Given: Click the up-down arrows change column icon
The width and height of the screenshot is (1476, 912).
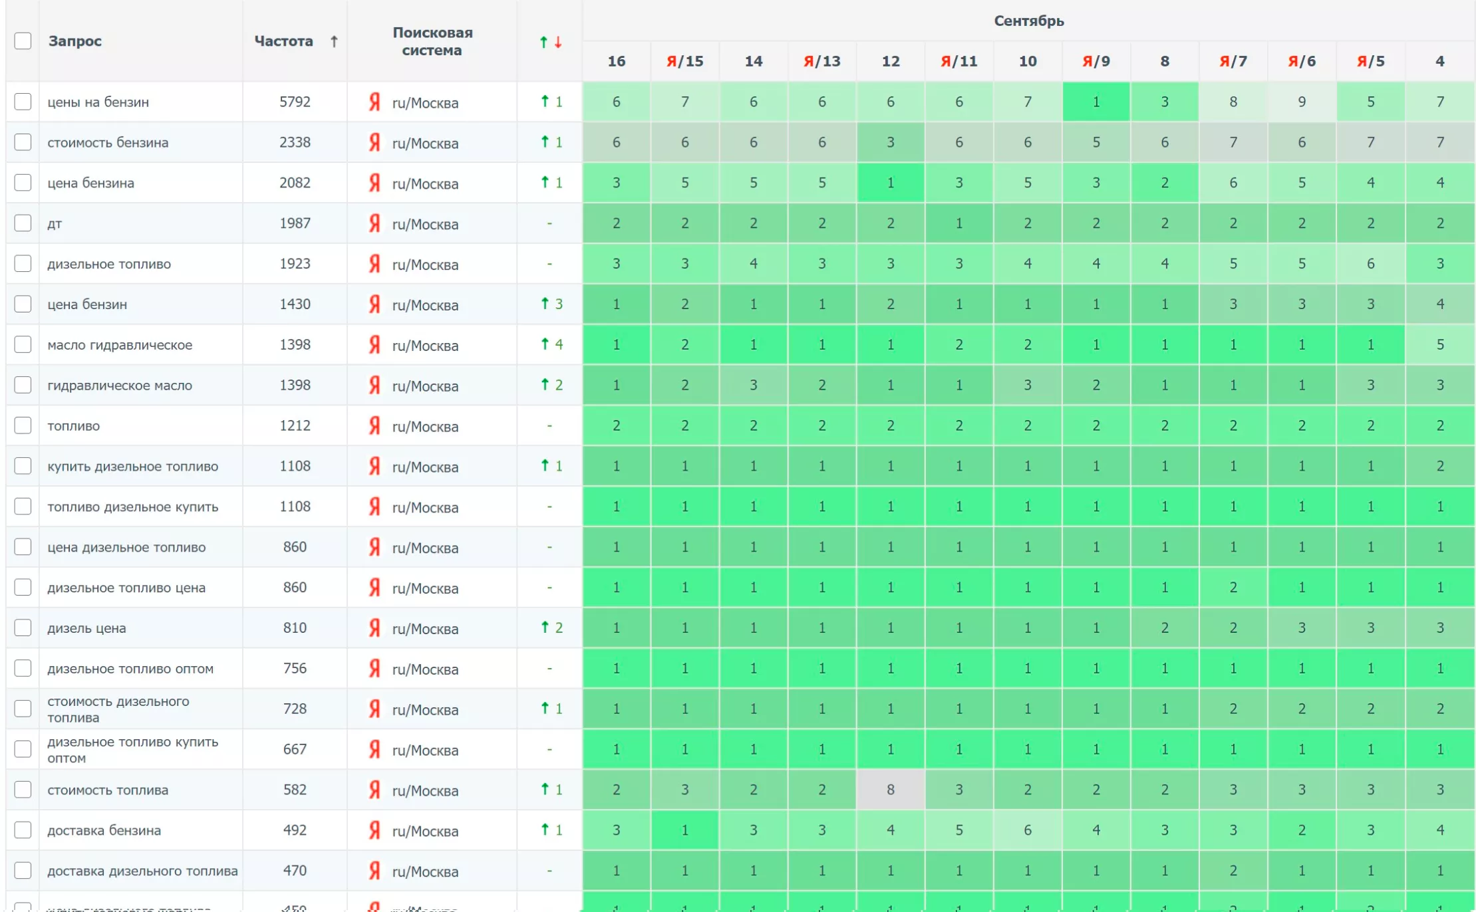Looking at the screenshot, I should [x=550, y=42].
